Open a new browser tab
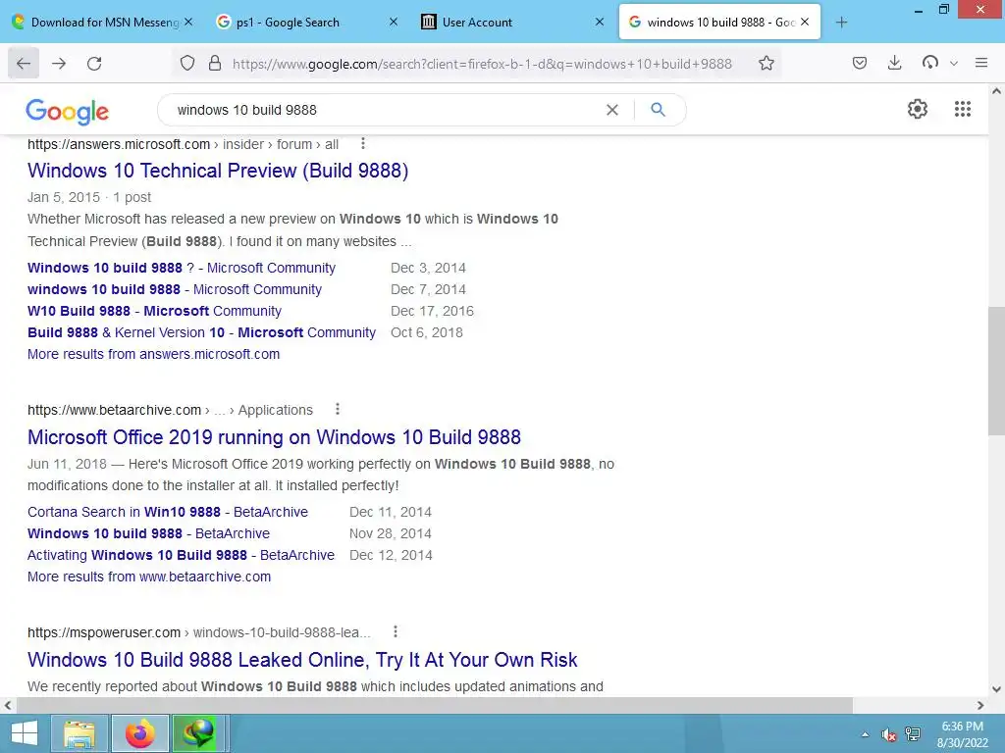Screen dimensions: 1005x753 pyautogui.click(x=841, y=23)
